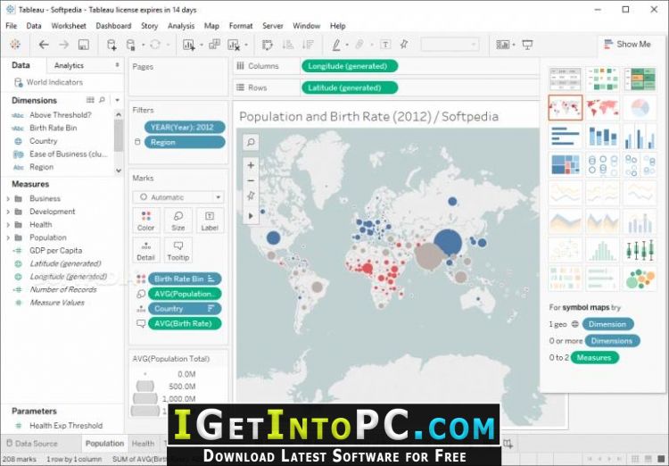This screenshot has width=669, height=466.
Task: Expand the Business measures folder
Action: 8,198
